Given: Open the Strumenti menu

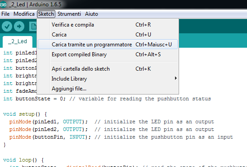Looking at the screenshot, I should click(69, 14).
